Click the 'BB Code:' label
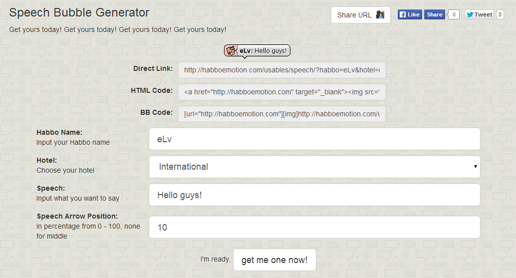Screen dimensions: 516x278 point(156,112)
